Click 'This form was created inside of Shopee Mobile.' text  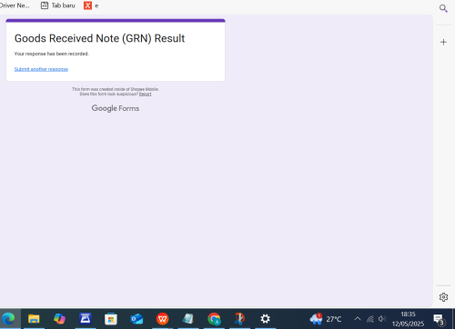tap(116, 89)
